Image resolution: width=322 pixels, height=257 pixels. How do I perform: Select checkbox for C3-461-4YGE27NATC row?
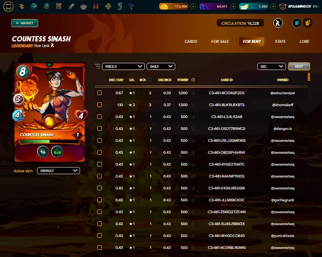click(x=100, y=164)
